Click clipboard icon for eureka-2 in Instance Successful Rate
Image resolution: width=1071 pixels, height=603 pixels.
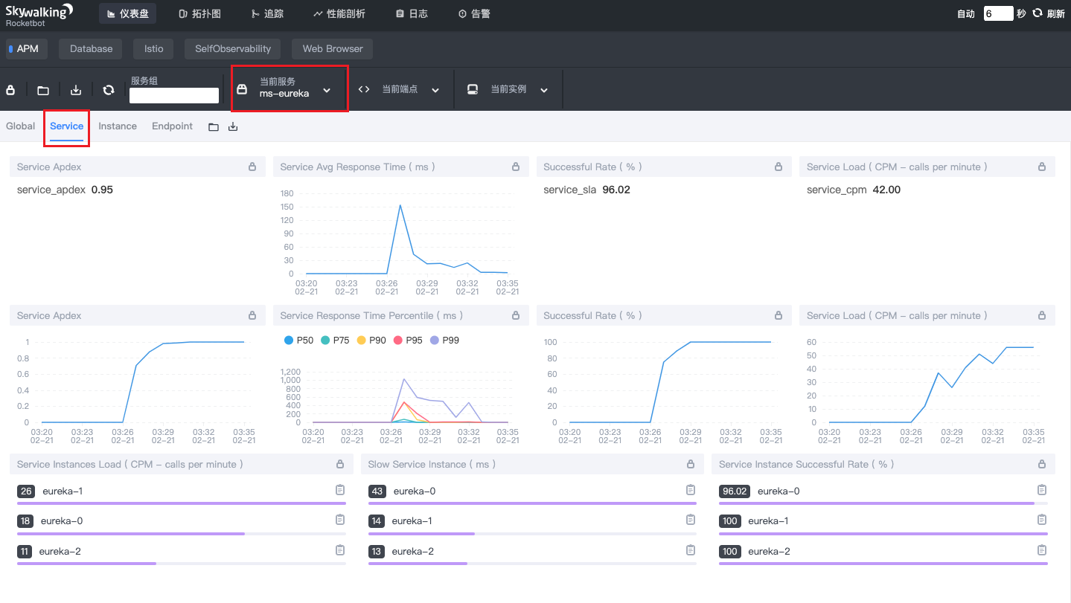pyautogui.click(x=1042, y=550)
